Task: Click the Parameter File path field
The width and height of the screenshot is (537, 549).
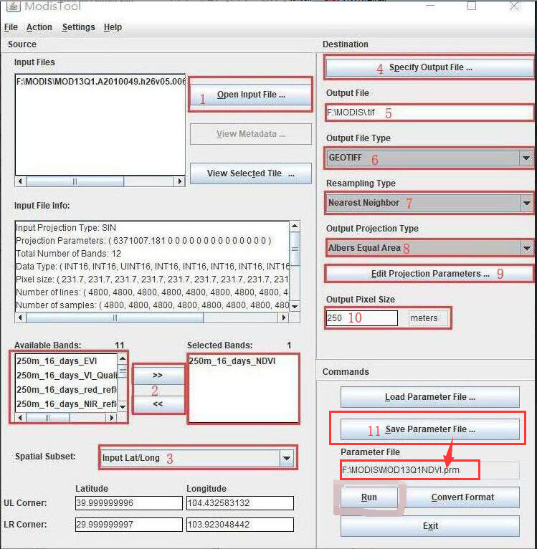Action: [429, 470]
